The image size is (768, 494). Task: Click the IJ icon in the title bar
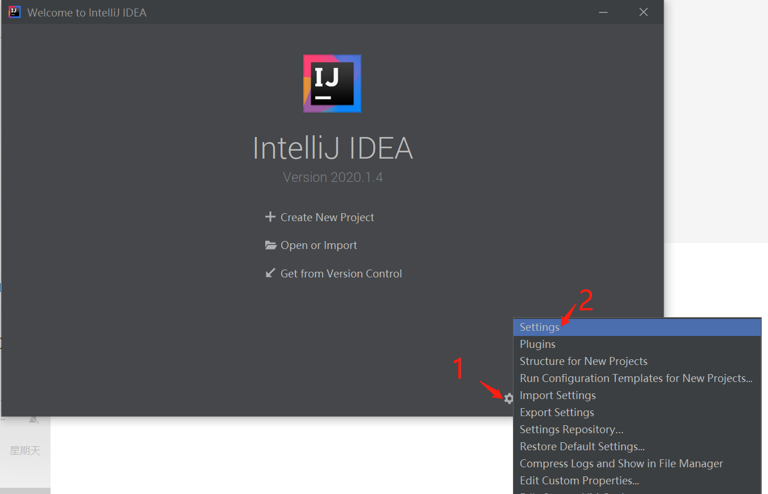14,11
